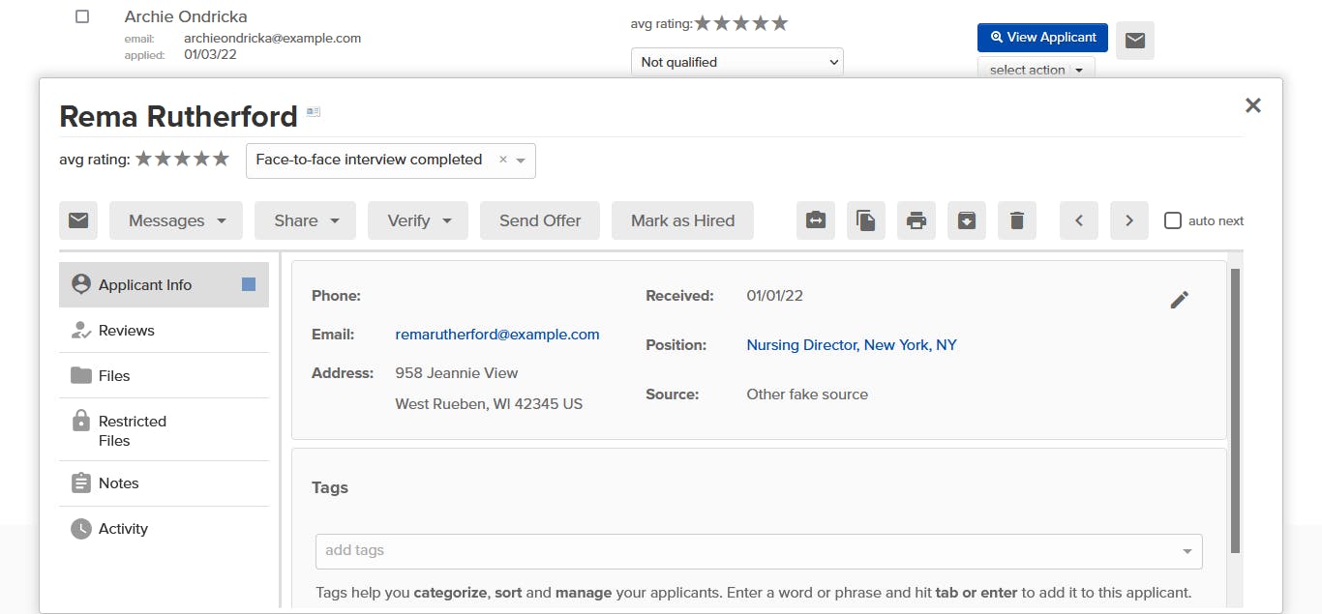The height and width of the screenshot is (614, 1322).
Task: Click the Other fake source text
Action: 807,395
